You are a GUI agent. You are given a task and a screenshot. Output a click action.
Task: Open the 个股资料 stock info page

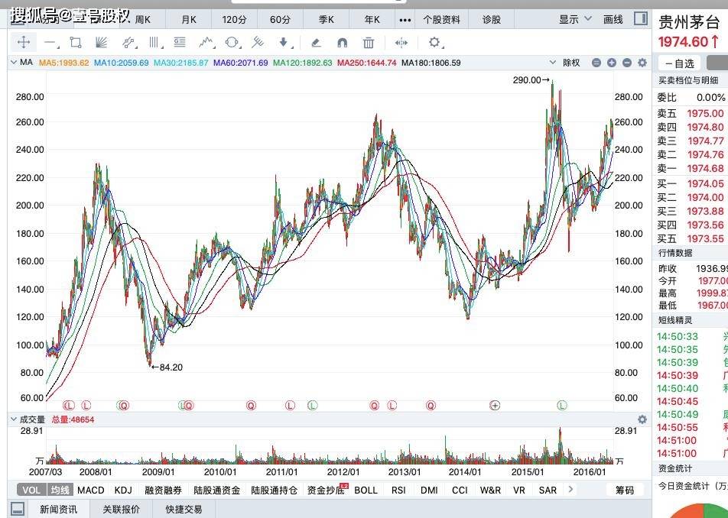441,19
